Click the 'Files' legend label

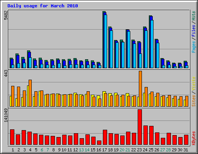193,30
